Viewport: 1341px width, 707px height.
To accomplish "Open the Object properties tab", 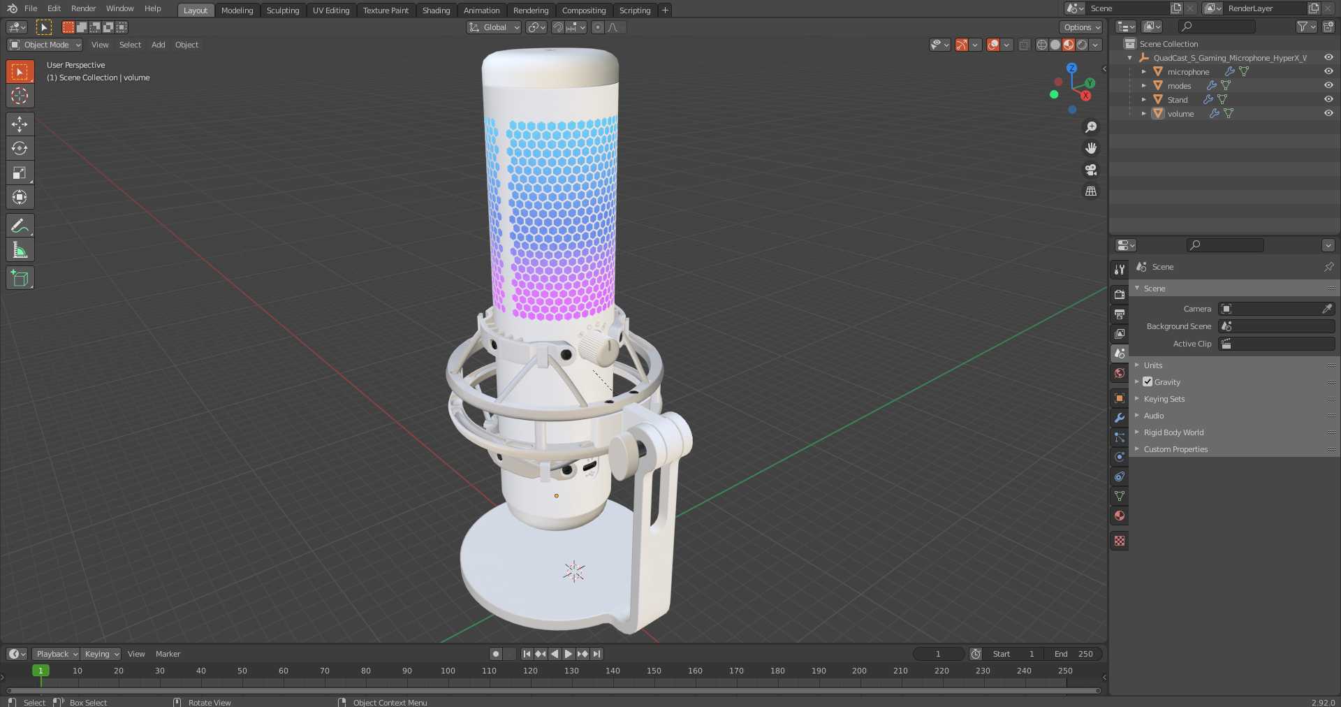I will [1120, 398].
